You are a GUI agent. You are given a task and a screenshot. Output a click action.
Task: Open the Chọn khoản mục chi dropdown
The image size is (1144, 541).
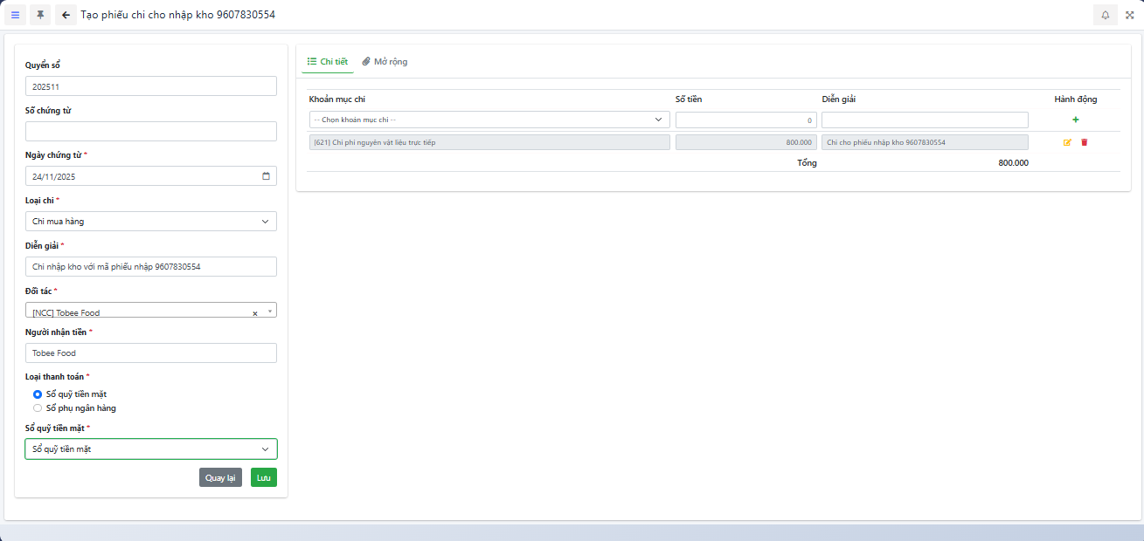(489, 120)
